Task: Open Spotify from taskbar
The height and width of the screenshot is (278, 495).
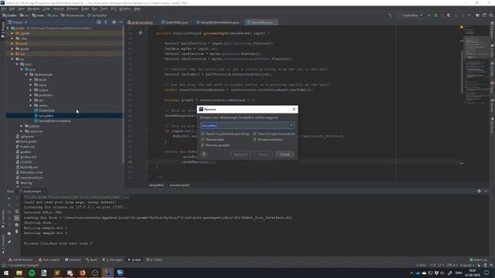Action: click(32, 273)
